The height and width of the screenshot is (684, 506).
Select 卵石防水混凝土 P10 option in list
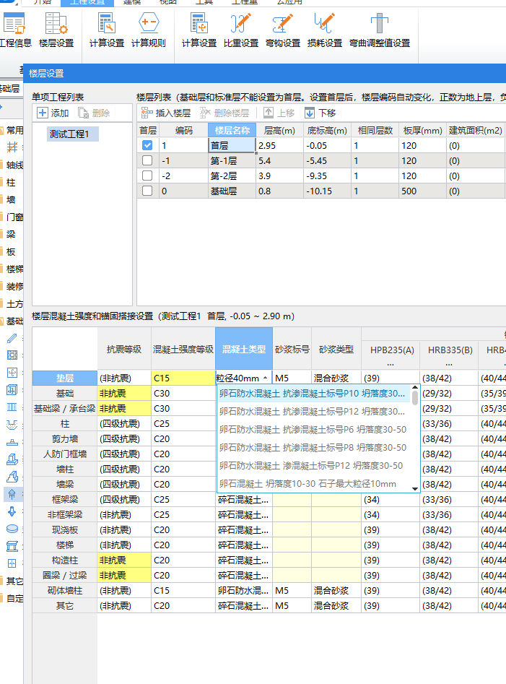tap(313, 394)
